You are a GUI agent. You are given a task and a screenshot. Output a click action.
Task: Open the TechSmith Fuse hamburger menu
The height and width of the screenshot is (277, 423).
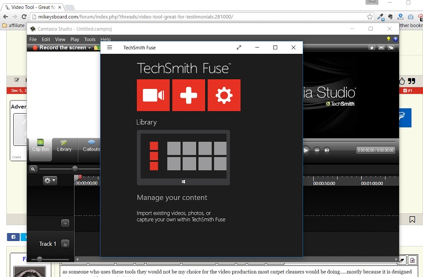(109, 48)
